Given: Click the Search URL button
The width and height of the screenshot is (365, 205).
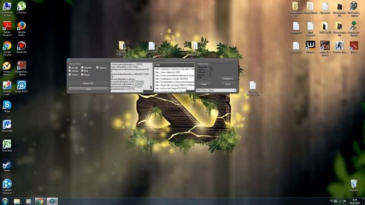Looking at the screenshot, I should coord(88,83).
